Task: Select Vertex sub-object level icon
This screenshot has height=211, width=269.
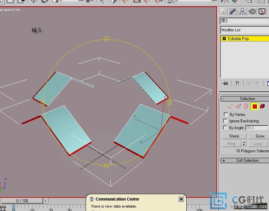Action: coord(230,107)
